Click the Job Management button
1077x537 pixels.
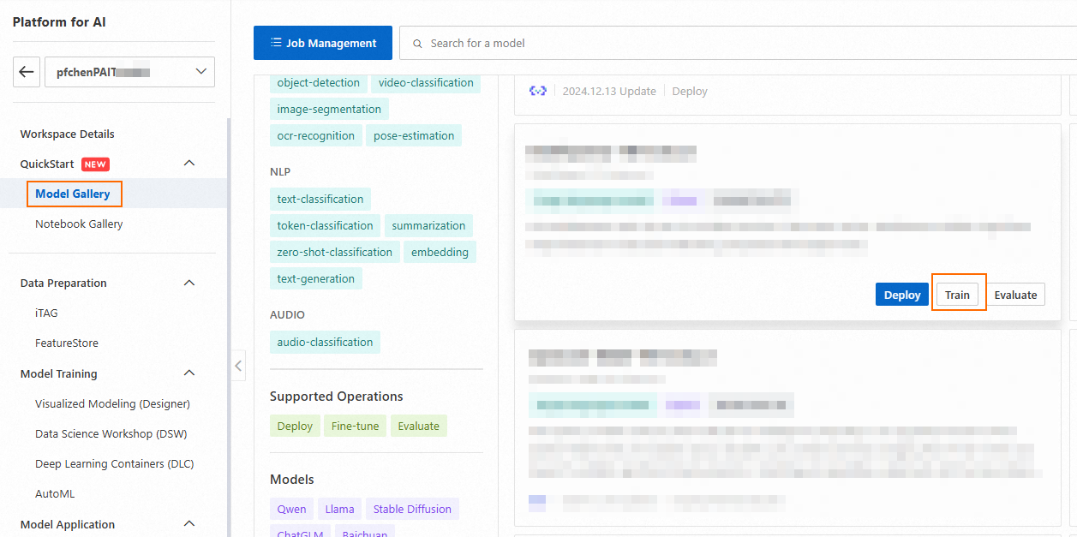[323, 43]
